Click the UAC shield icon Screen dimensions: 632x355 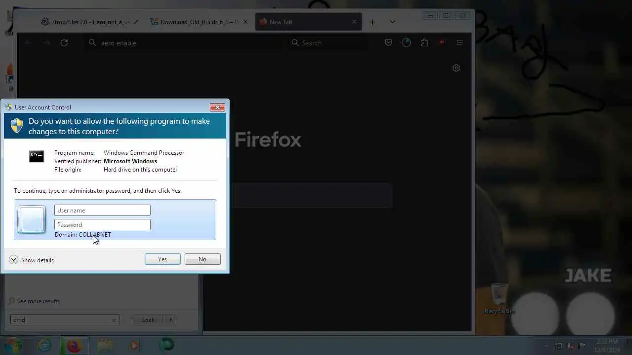(x=17, y=126)
